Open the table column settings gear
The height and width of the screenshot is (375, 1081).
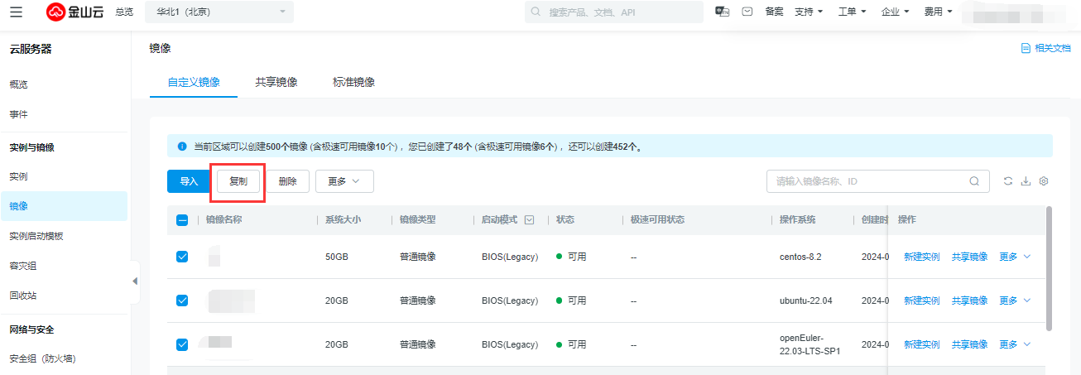point(1044,181)
